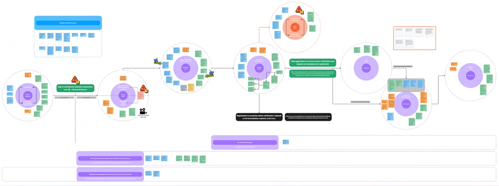Select the small black note right of the Registration label
The height and width of the screenshot is (186, 499).
[308, 117]
